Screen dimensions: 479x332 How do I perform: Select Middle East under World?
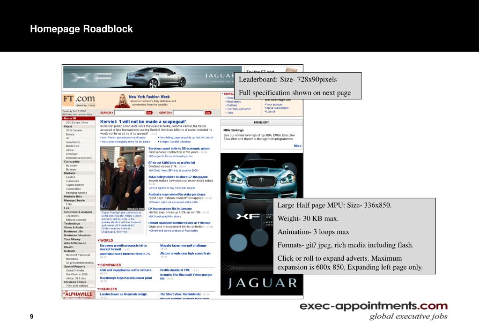(x=73, y=146)
